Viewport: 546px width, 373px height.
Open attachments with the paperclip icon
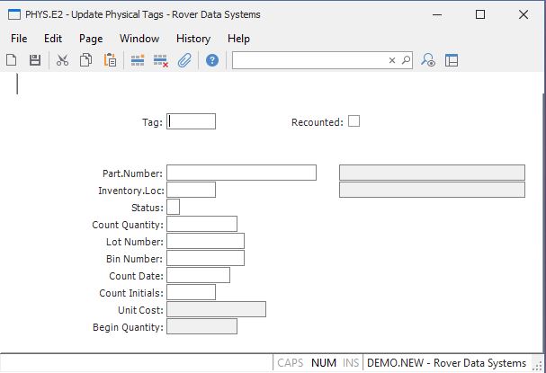[184, 60]
